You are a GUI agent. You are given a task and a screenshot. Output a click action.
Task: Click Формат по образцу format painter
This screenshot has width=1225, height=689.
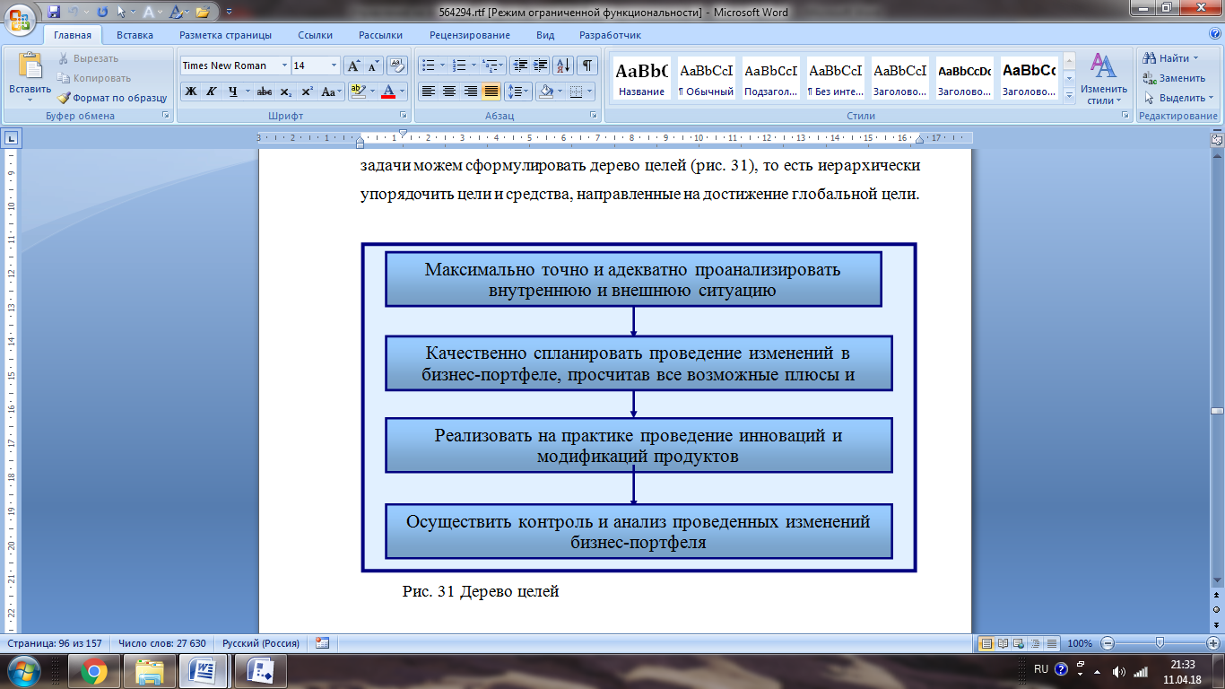pos(113,98)
